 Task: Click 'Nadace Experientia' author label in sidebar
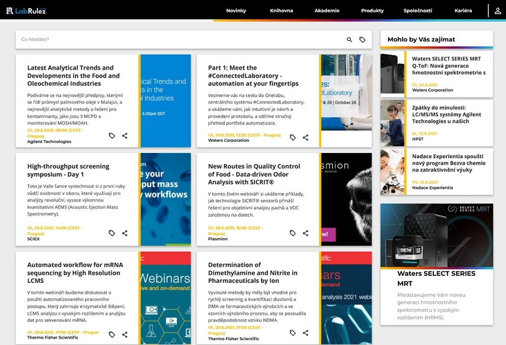pos(432,188)
